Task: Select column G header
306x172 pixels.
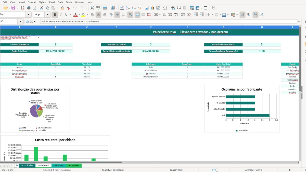Action: 223,27
